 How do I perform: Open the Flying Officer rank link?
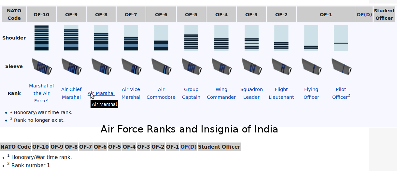[311, 93]
